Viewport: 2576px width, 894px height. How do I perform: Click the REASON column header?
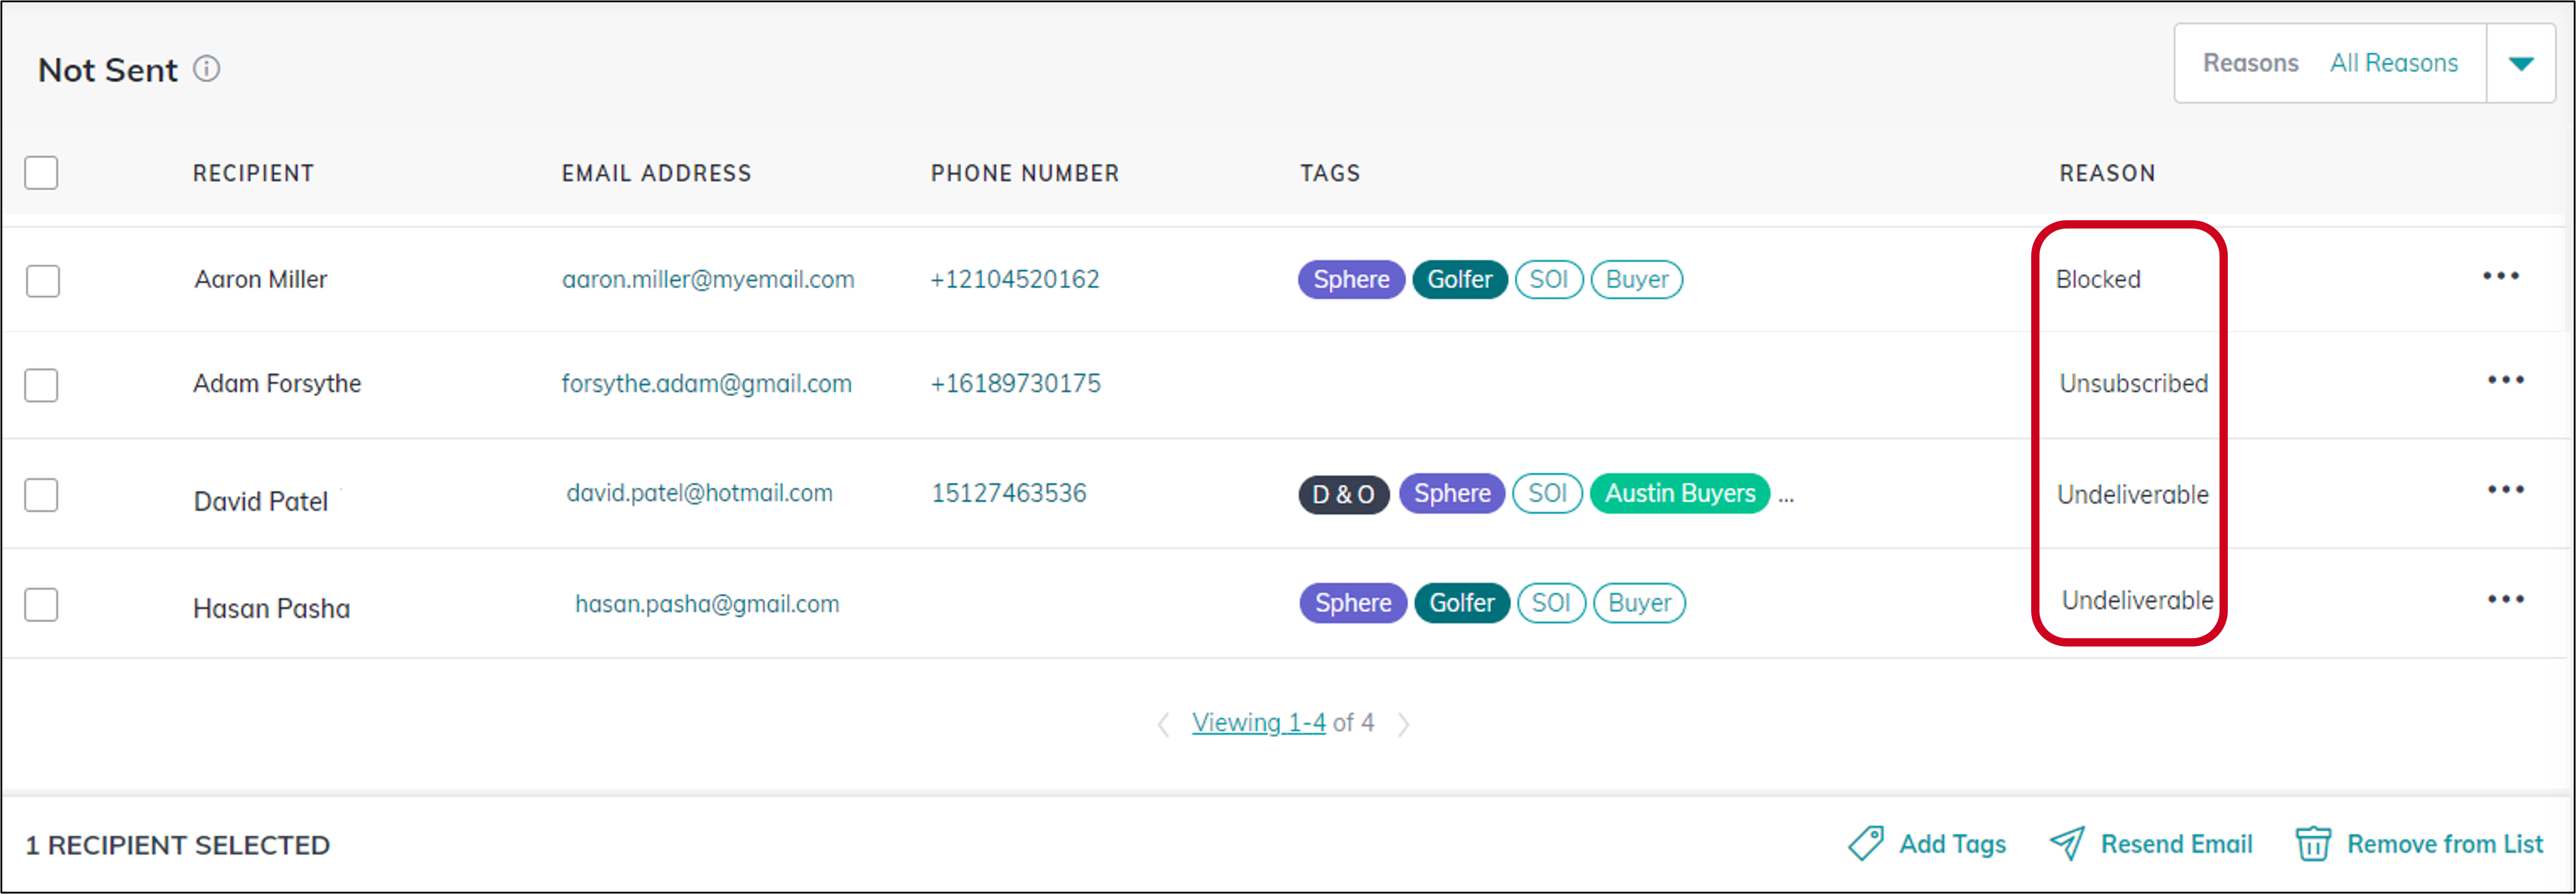pos(2107,173)
